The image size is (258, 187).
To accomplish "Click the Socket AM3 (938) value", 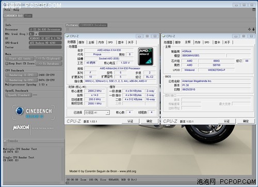I will point(109,59).
